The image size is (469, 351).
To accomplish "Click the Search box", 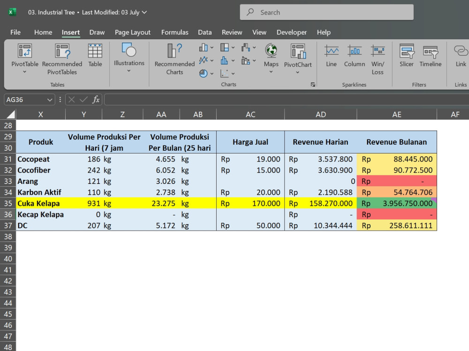I will [326, 12].
